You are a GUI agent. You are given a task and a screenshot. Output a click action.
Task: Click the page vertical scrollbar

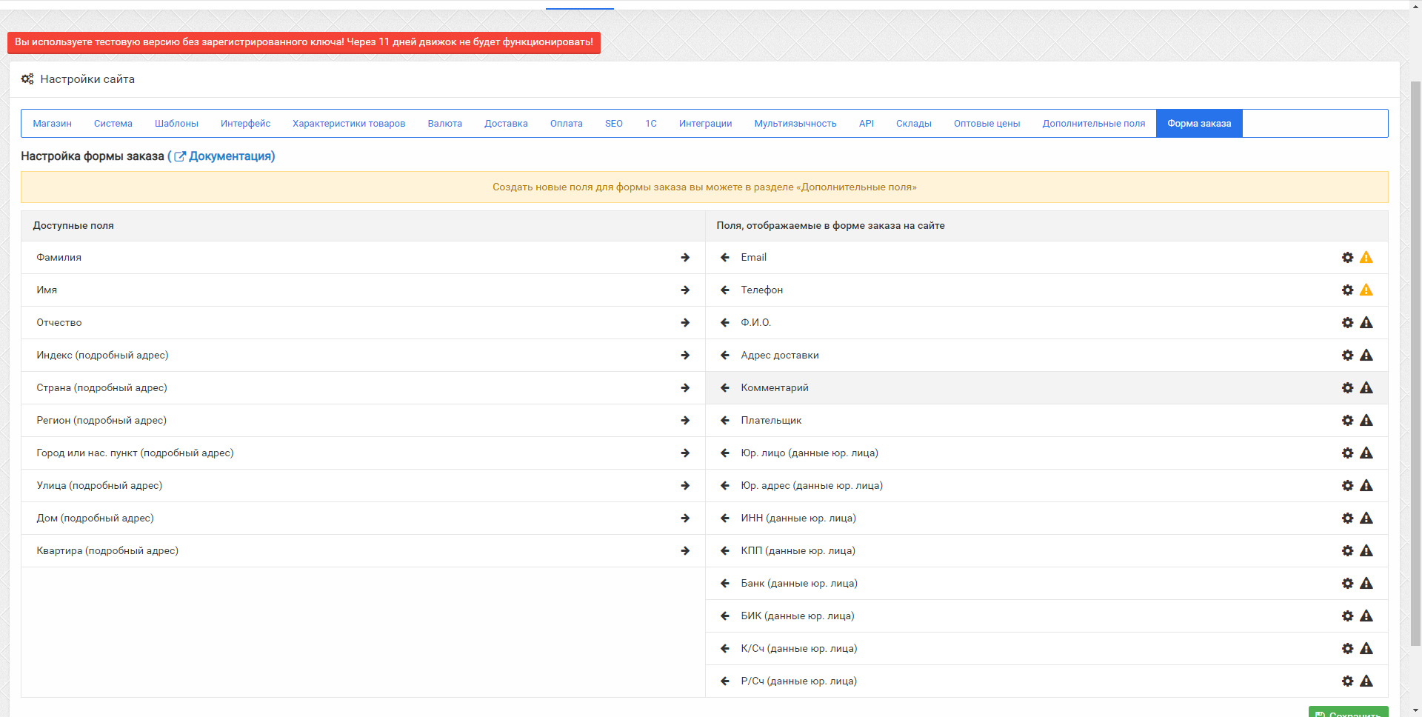click(1415, 354)
